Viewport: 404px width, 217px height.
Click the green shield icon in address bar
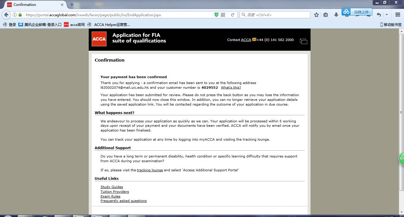(216, 15)
